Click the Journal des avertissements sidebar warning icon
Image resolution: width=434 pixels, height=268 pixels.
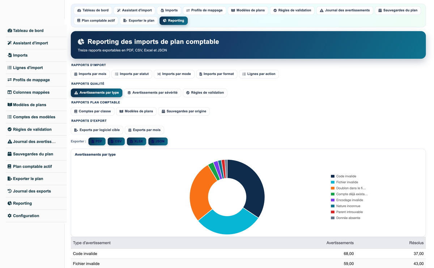click(x=10, y=142)
